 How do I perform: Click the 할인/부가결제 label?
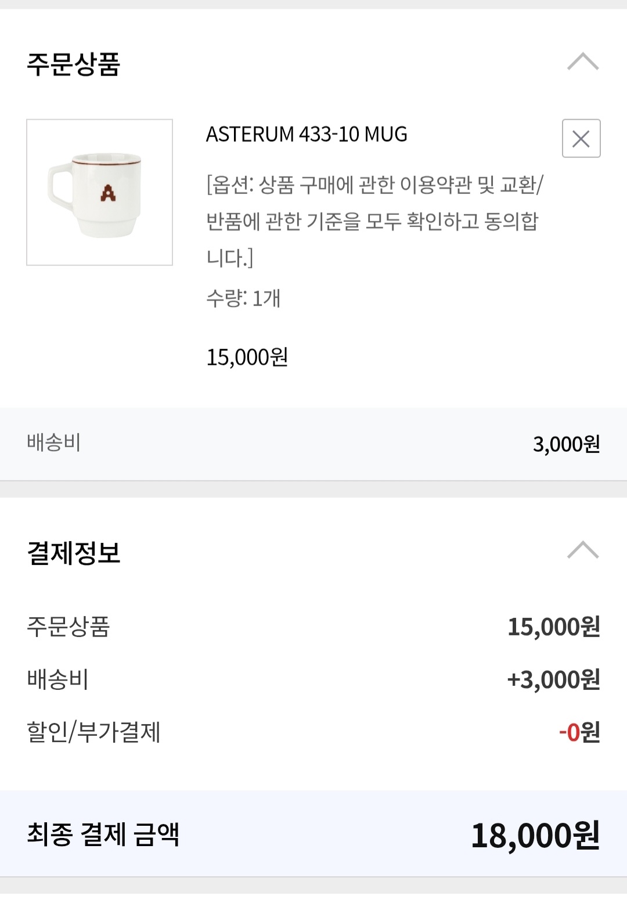point(93,732)
